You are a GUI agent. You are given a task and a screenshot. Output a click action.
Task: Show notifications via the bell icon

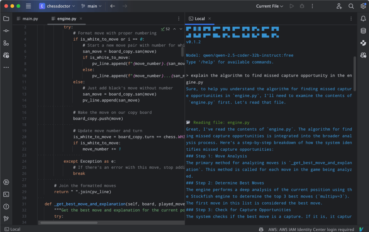[x=363, y=18]
